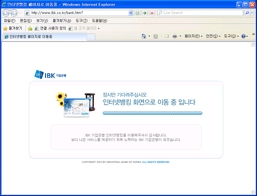The width and height of the screenshot is (257, 196).
Task: Open the recent pages dropdown arrow
Action: pos(20,13)
